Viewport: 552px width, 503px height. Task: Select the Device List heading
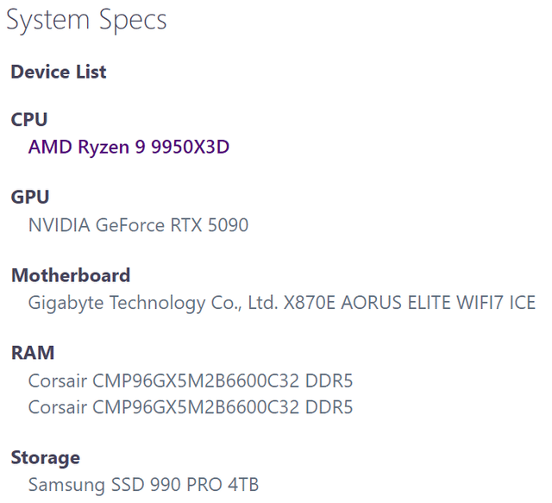pyautogui.click(x=59, y=72)
